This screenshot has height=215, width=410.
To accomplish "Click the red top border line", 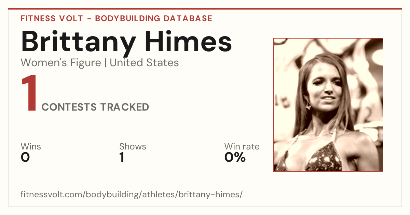I will [205, 9].
